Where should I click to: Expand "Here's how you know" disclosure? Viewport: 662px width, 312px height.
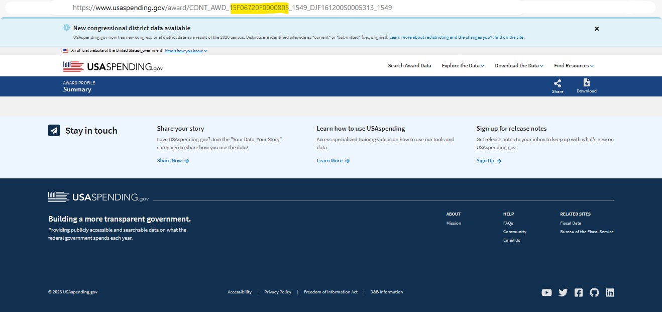pos(186,51)
